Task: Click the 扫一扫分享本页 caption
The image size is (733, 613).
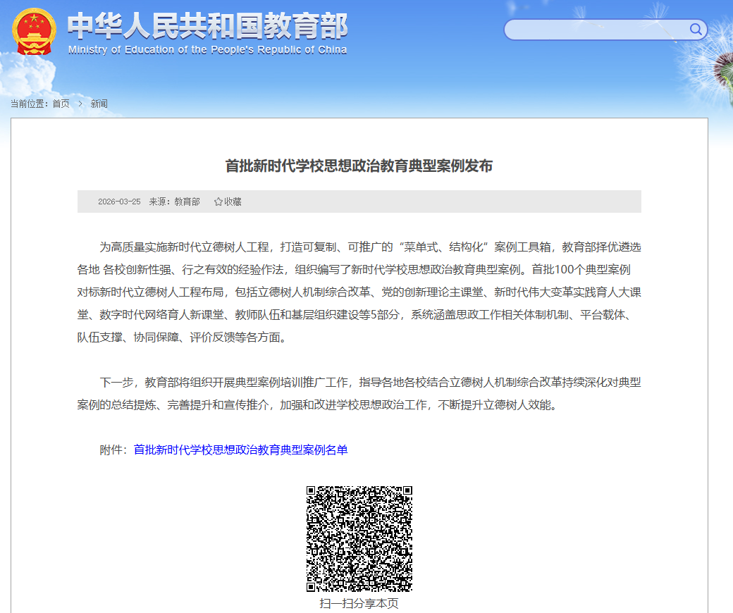Action: 359,604
